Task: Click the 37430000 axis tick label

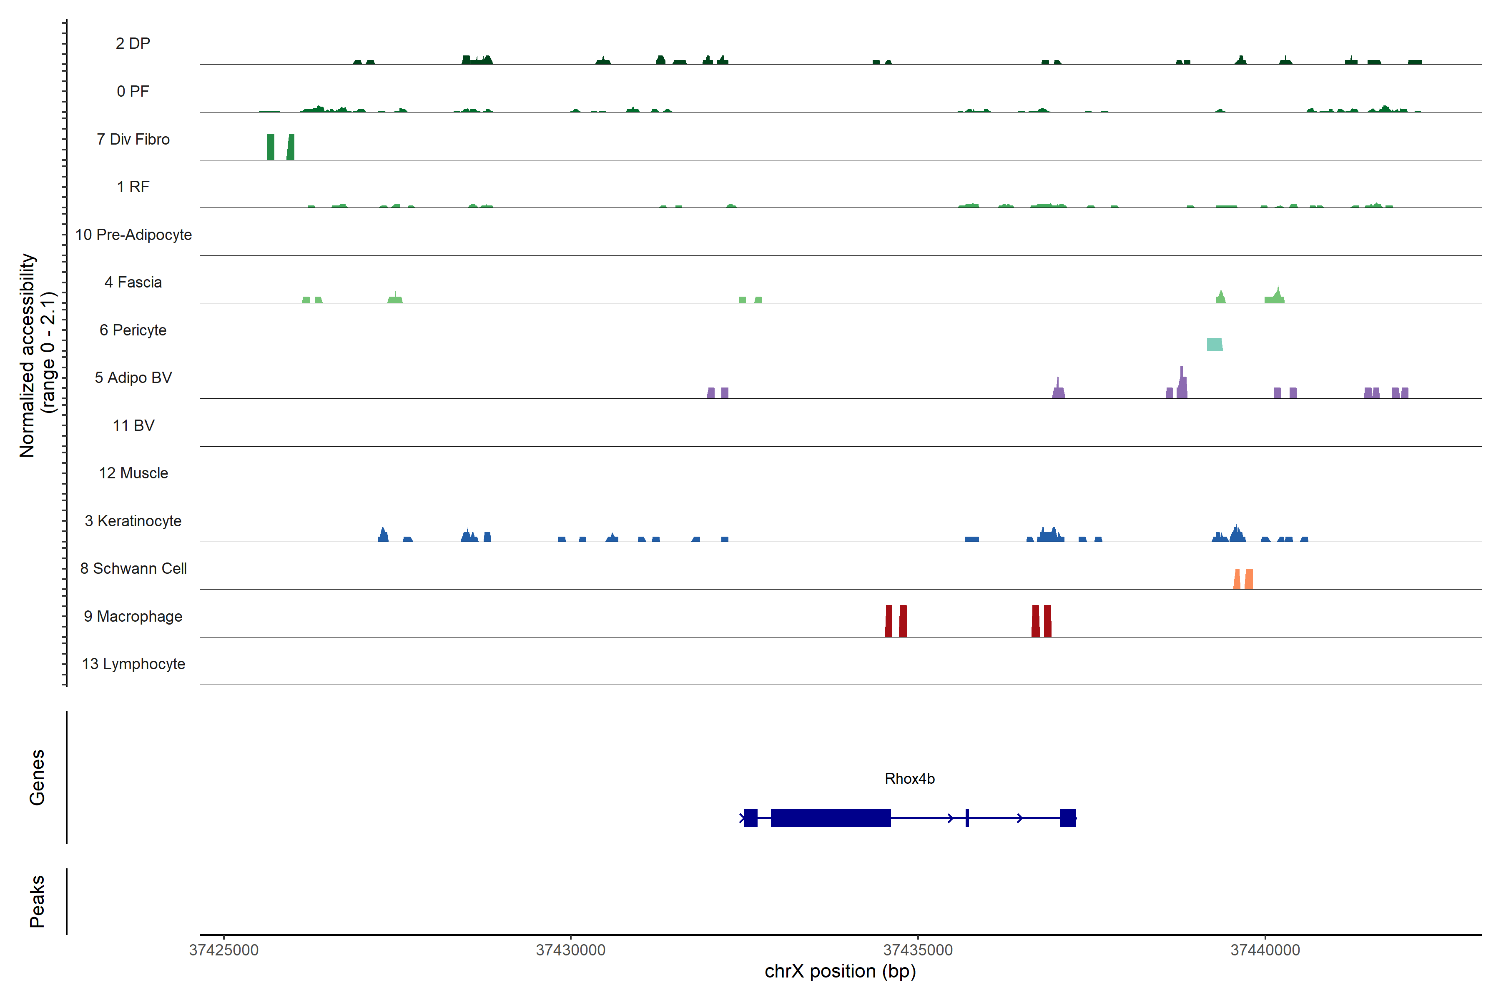Action: 570,950
